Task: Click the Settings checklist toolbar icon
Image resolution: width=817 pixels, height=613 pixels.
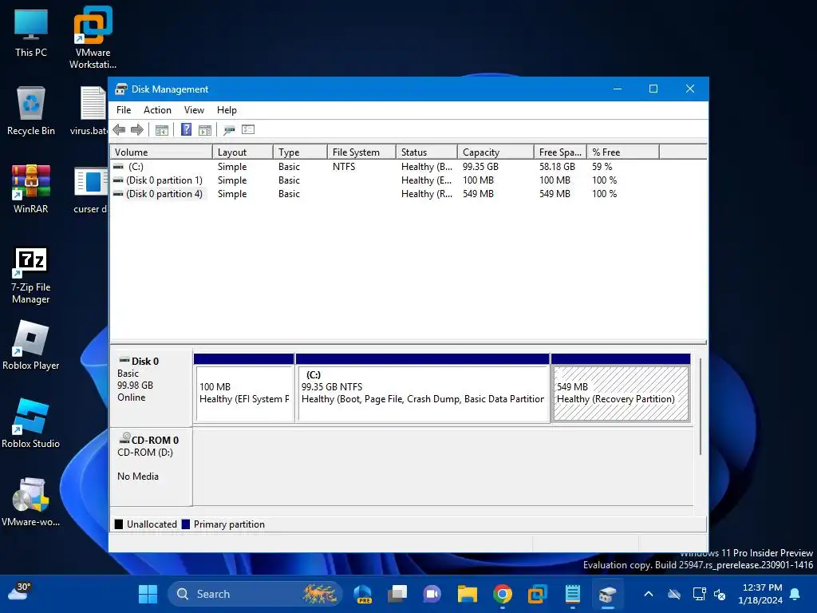Action: tap(248, 129)
